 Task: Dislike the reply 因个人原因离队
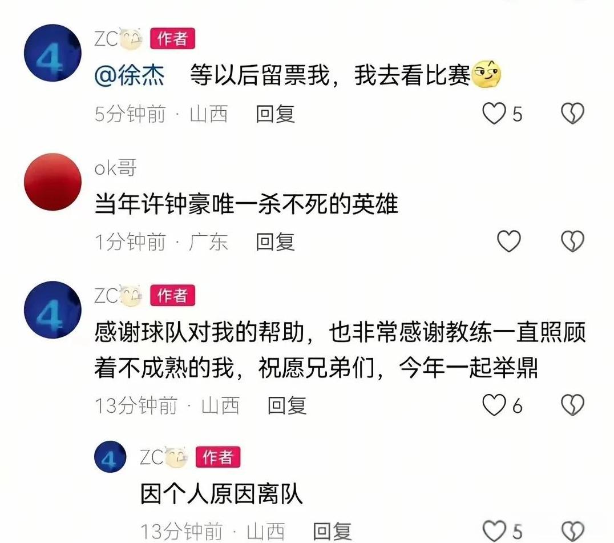572,531
